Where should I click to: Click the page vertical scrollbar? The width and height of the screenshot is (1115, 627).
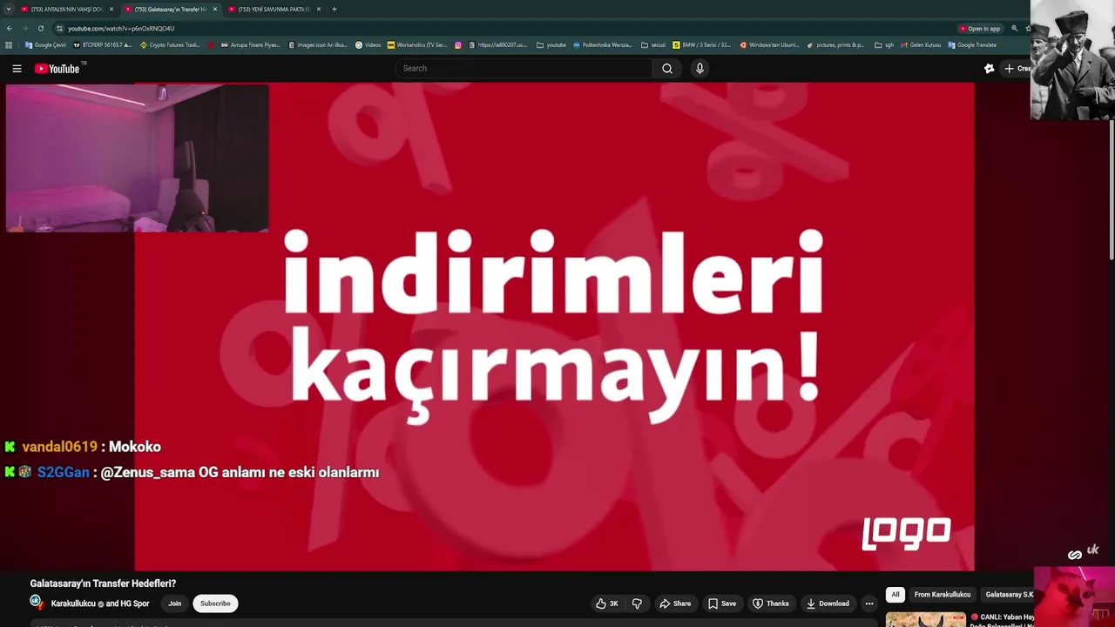[1112, 190]
